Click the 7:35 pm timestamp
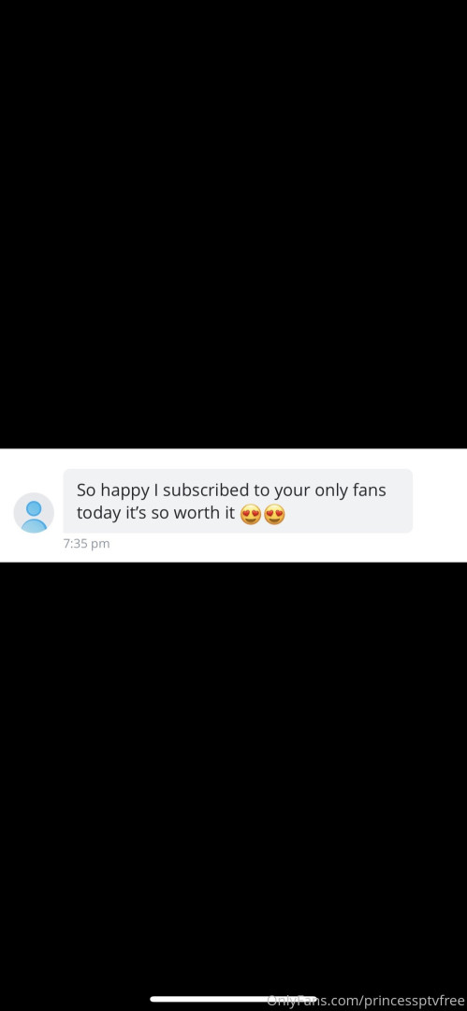This screenshot has width=467, height=1011. 86,544
